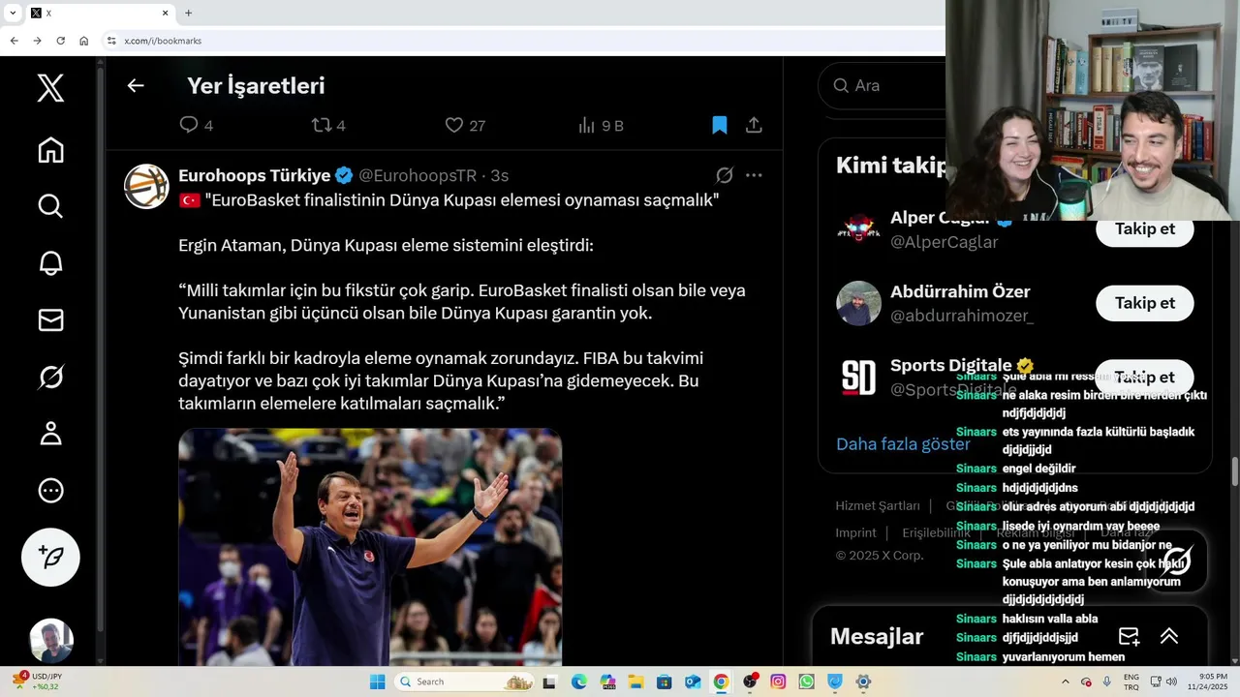Click Daha fazla göster link
Image resolution: width=1240 pixels, height=697 pixels.
tap(903, 443)
